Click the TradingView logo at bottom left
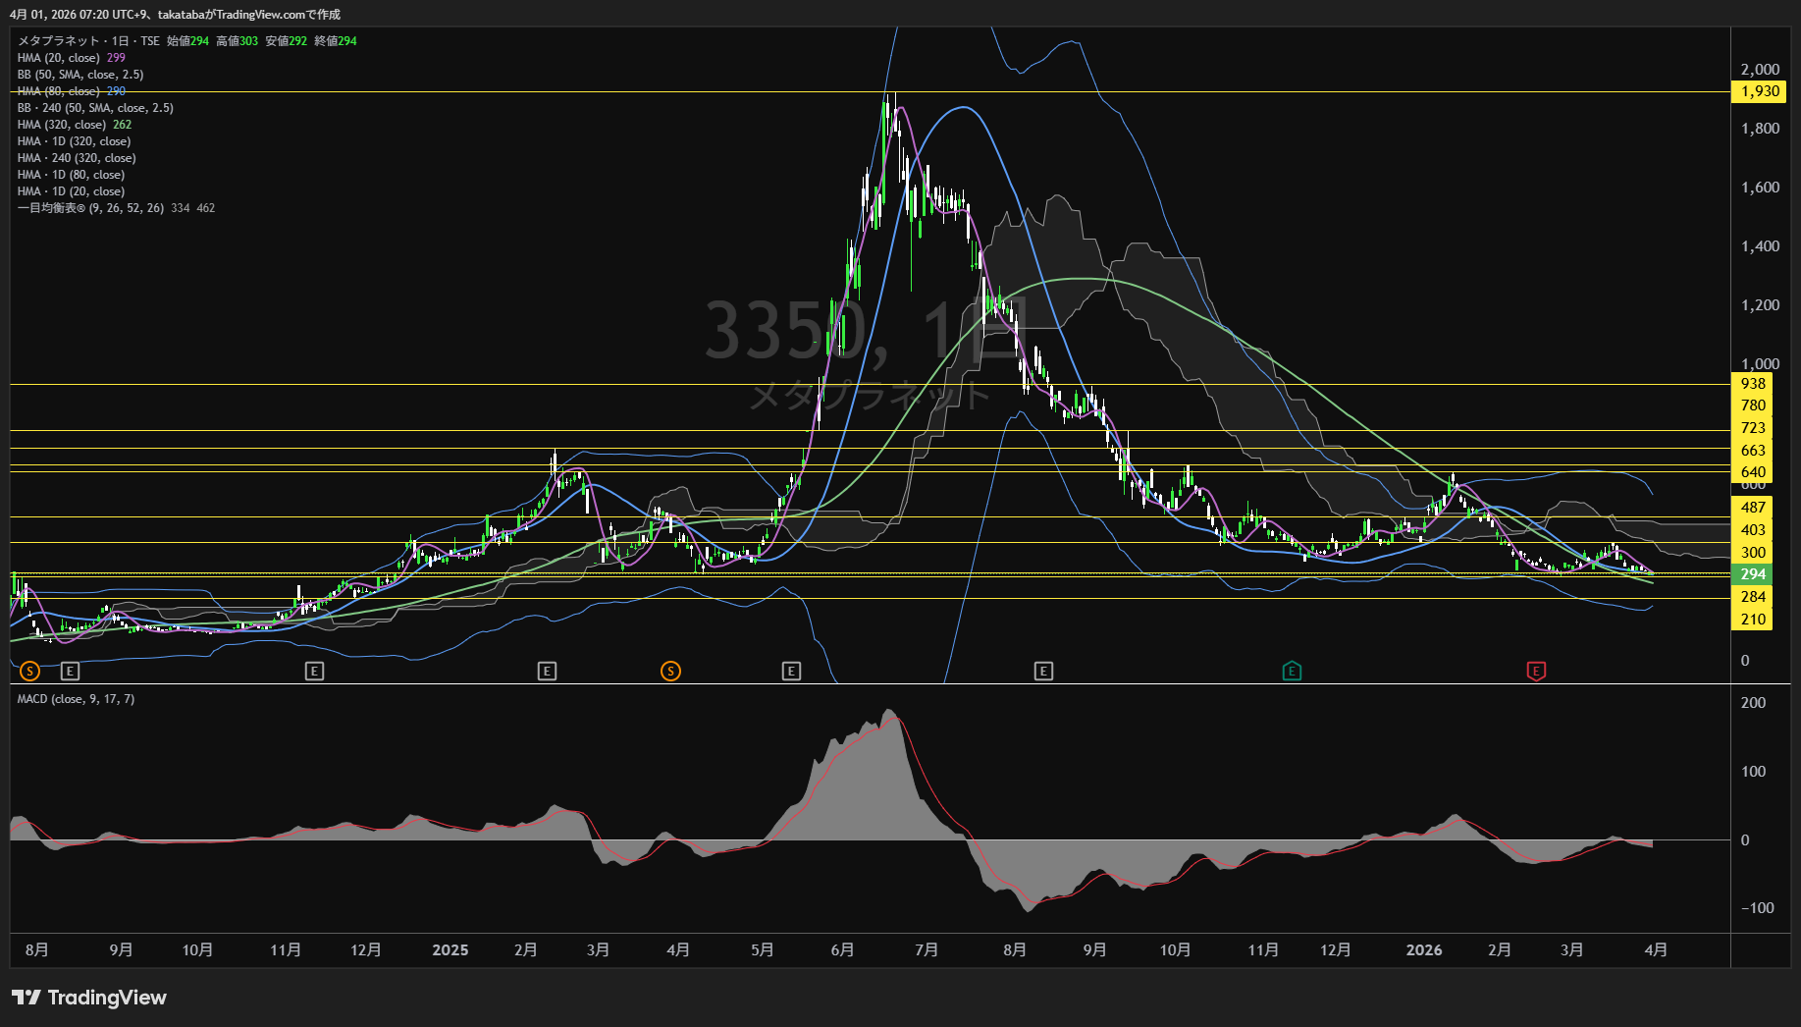This screenshot has width=1801, height=1027. [89, 998]
